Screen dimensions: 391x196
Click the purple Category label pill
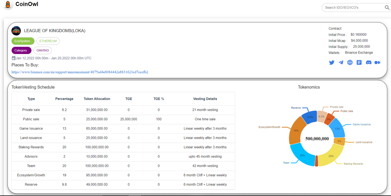click(22, 50)
